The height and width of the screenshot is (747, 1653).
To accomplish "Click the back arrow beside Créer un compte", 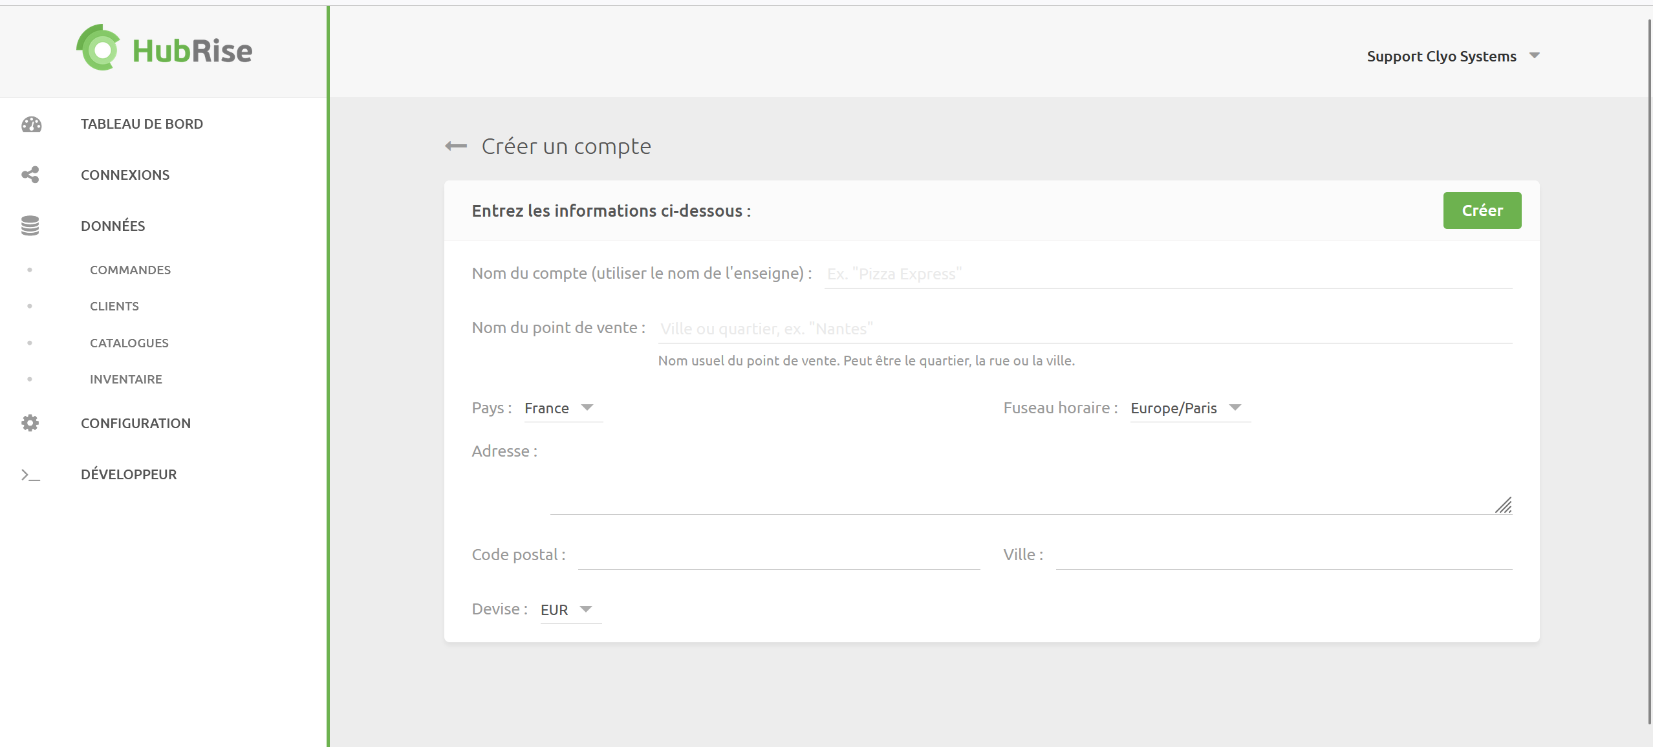I will [456, 146].
